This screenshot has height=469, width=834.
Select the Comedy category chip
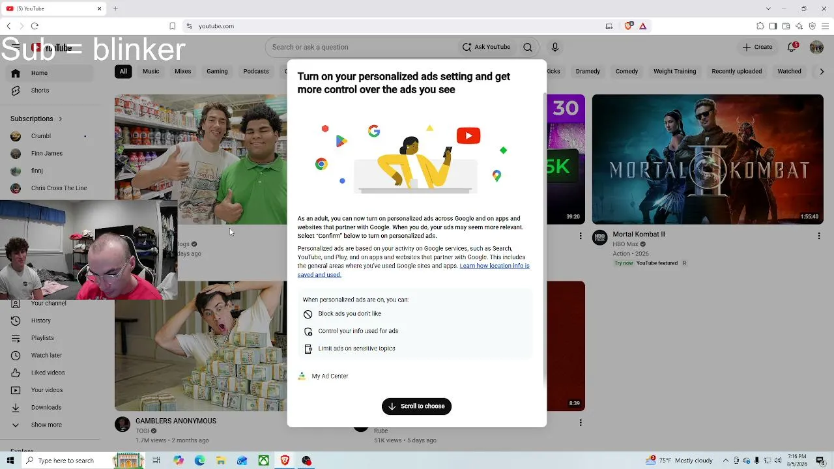(627, 72)
